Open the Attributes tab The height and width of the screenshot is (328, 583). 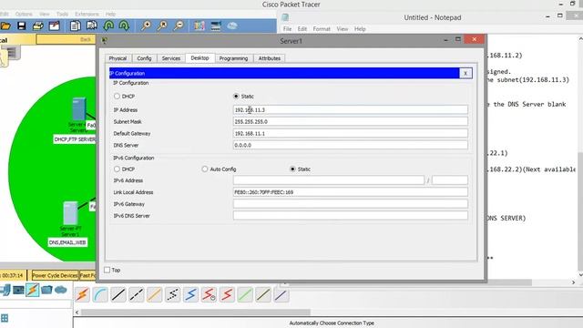(x=270, y=58)
